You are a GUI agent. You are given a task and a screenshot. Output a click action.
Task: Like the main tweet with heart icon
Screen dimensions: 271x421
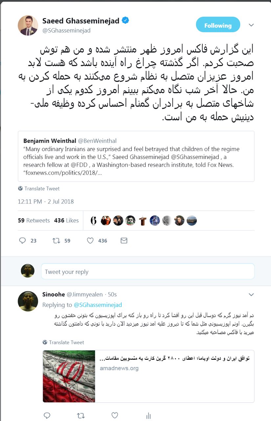[90, 241]
